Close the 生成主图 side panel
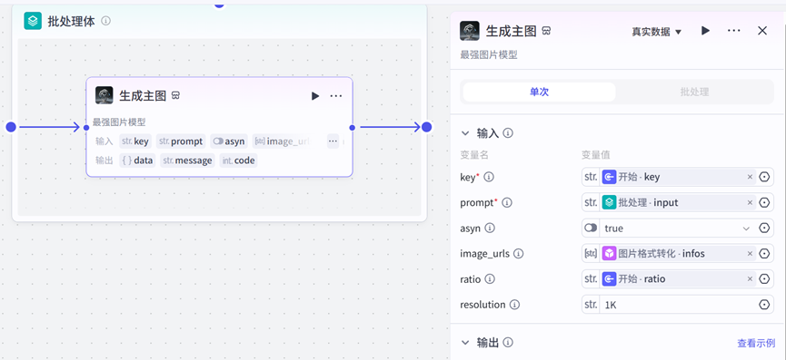The width and height of the screenshot is (786, 360). (x=762, y=31)
